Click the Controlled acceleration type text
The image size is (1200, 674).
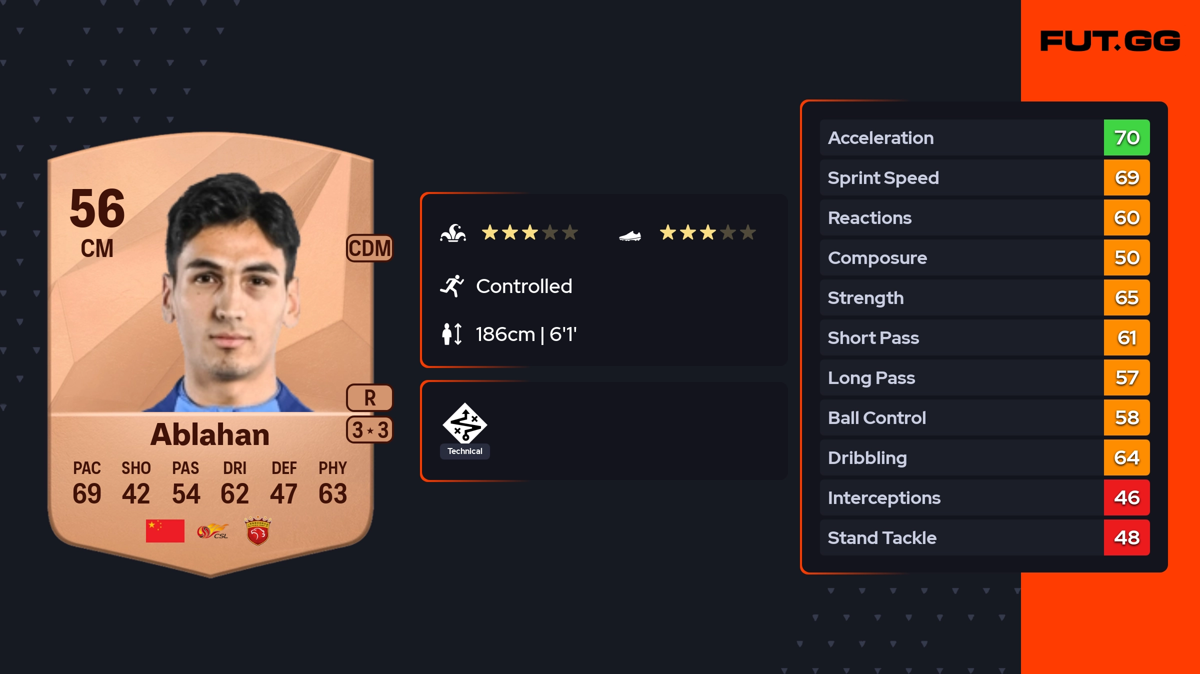tap(524, 286)
